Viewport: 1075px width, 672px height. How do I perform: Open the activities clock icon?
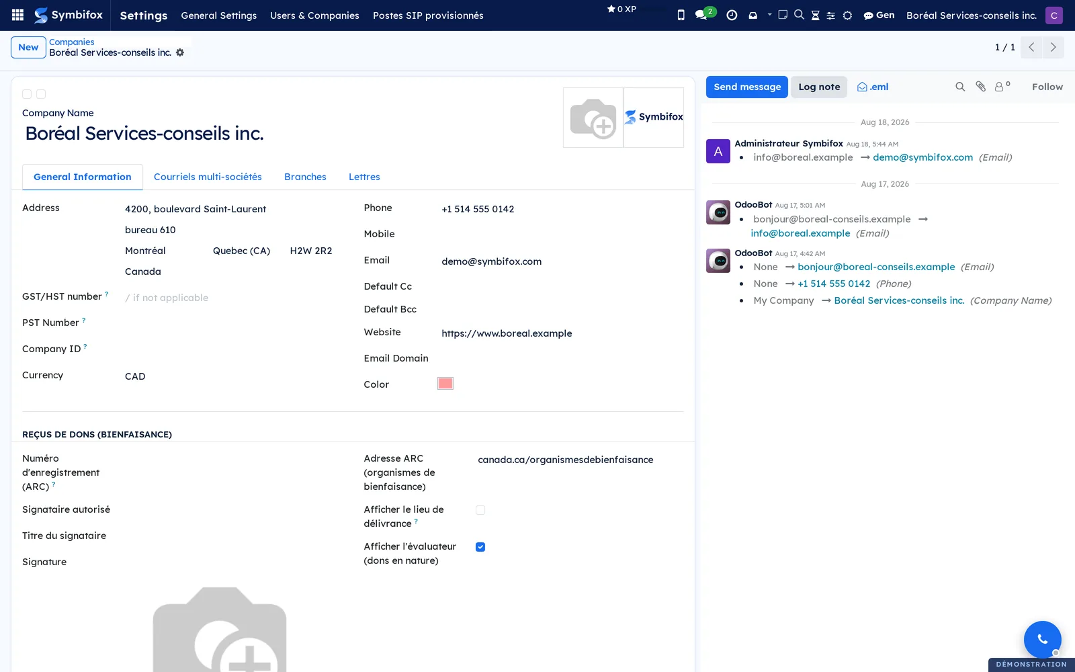click(x=732, y=15)
